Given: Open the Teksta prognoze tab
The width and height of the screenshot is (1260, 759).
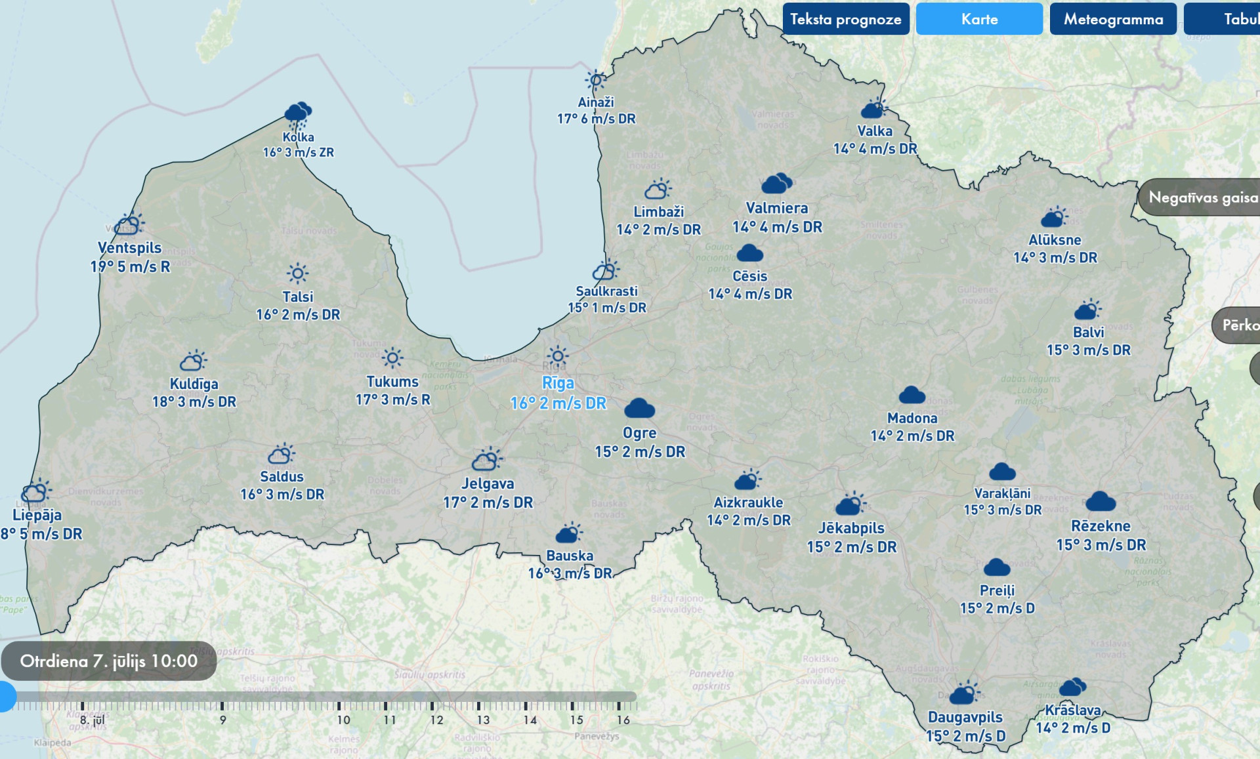Looking at the screenshot, I should point(846,19).
